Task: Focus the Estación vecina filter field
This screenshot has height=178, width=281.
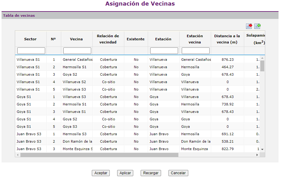Action: click(x=195, y=51)
